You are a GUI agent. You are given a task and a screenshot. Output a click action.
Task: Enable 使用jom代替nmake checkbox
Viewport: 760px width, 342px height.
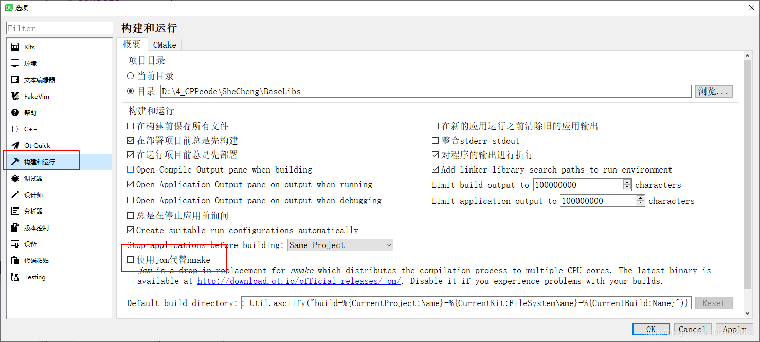click(130, 260)
